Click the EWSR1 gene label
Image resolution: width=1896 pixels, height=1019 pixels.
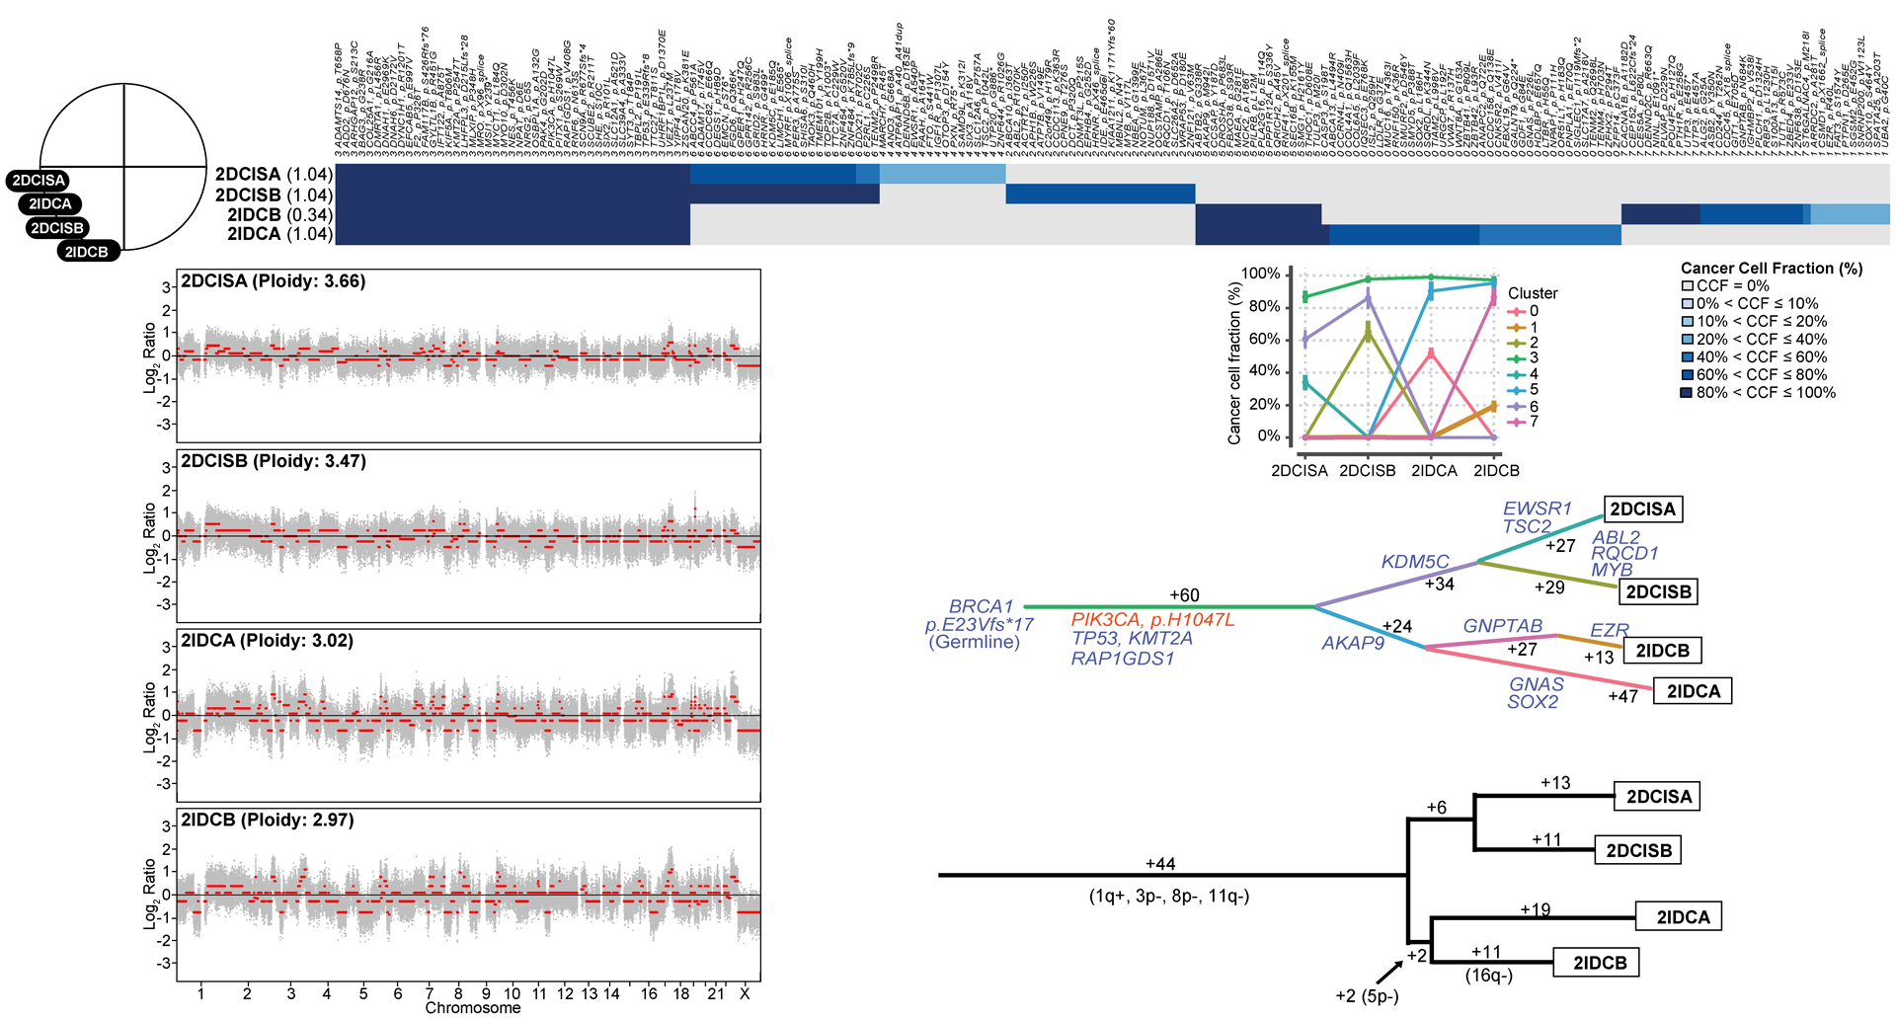[1538, 509]
